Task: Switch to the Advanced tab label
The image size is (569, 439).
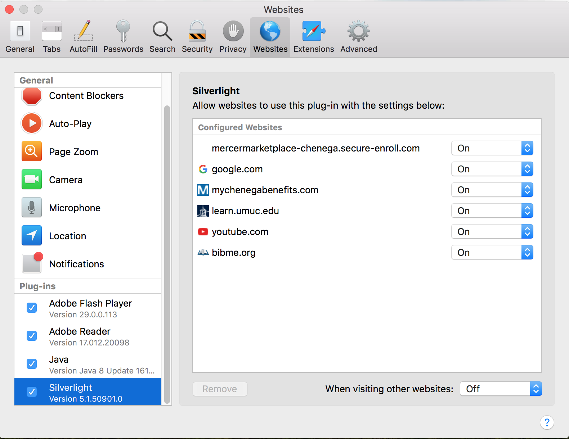Action: tap(359, 49)
